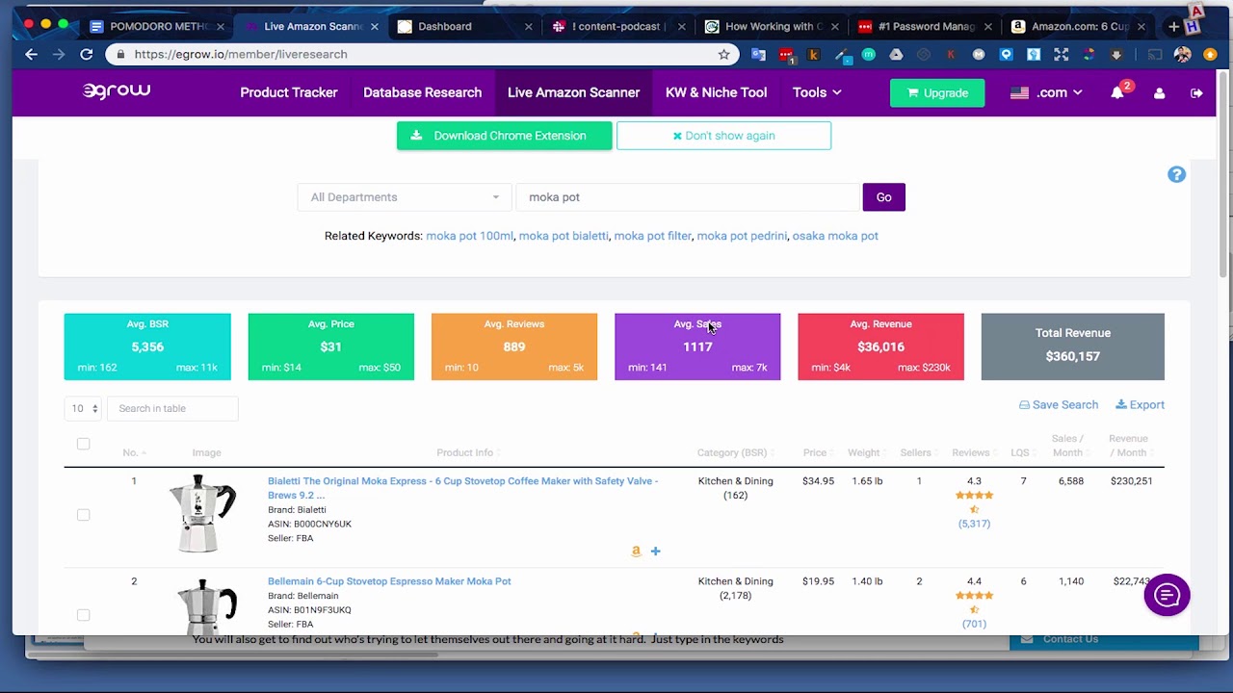The image size is (1233, 693).
Task: Click Export link
Action: point(1140,405)
